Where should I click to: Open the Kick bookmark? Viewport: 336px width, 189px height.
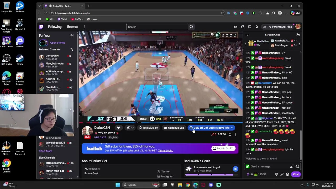[50, 19]
